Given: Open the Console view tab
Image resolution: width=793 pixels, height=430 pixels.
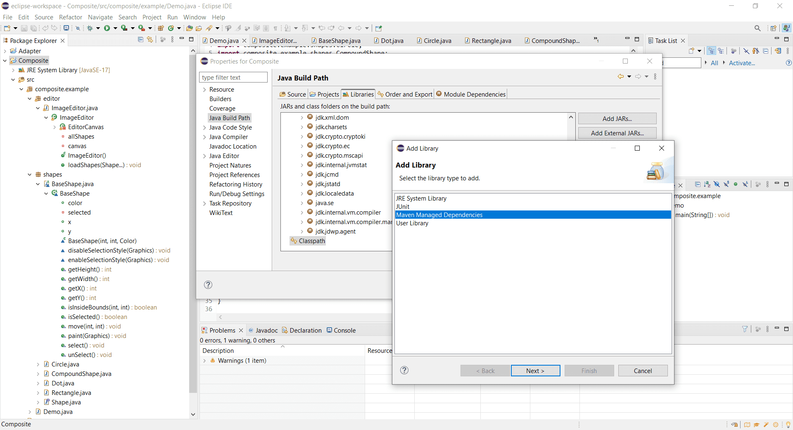Looking at the screenshot, I should (x=341, y=330).
